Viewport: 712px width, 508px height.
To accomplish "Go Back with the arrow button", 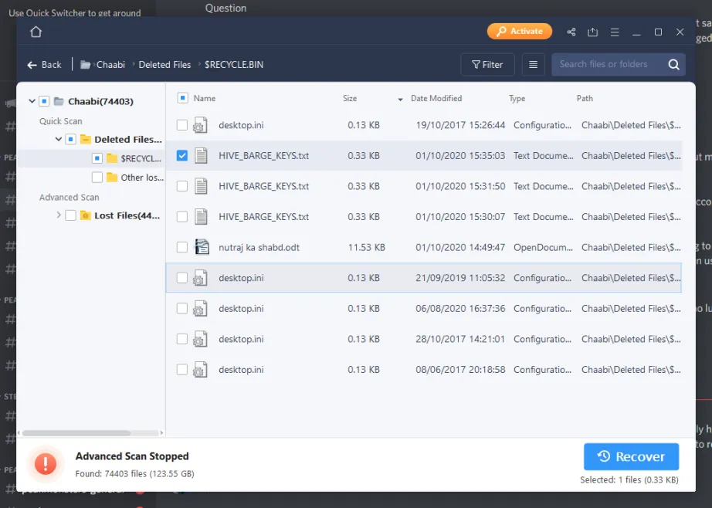I will 44,65.
